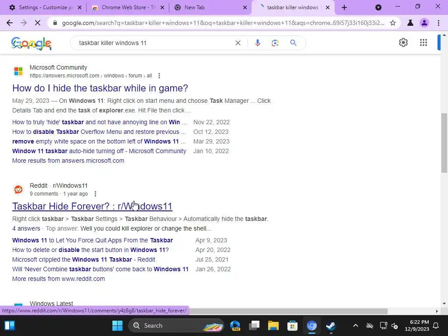This screenshot has width=448, height=336.
Task: Go to Google homepage via logo
Action: pos(31,43)
